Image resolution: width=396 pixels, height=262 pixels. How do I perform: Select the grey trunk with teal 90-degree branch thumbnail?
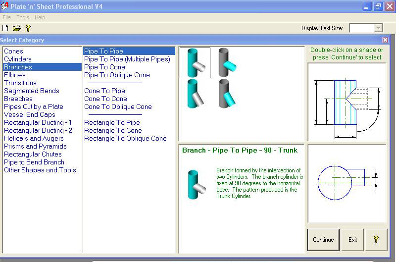click(x=227, y=63)
